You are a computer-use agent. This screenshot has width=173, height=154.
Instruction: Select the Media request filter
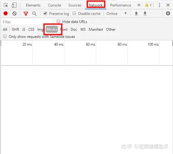pyautogui.click(x=52, y=29)
